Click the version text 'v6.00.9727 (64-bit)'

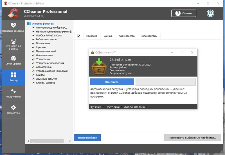(x=34, y=16)
